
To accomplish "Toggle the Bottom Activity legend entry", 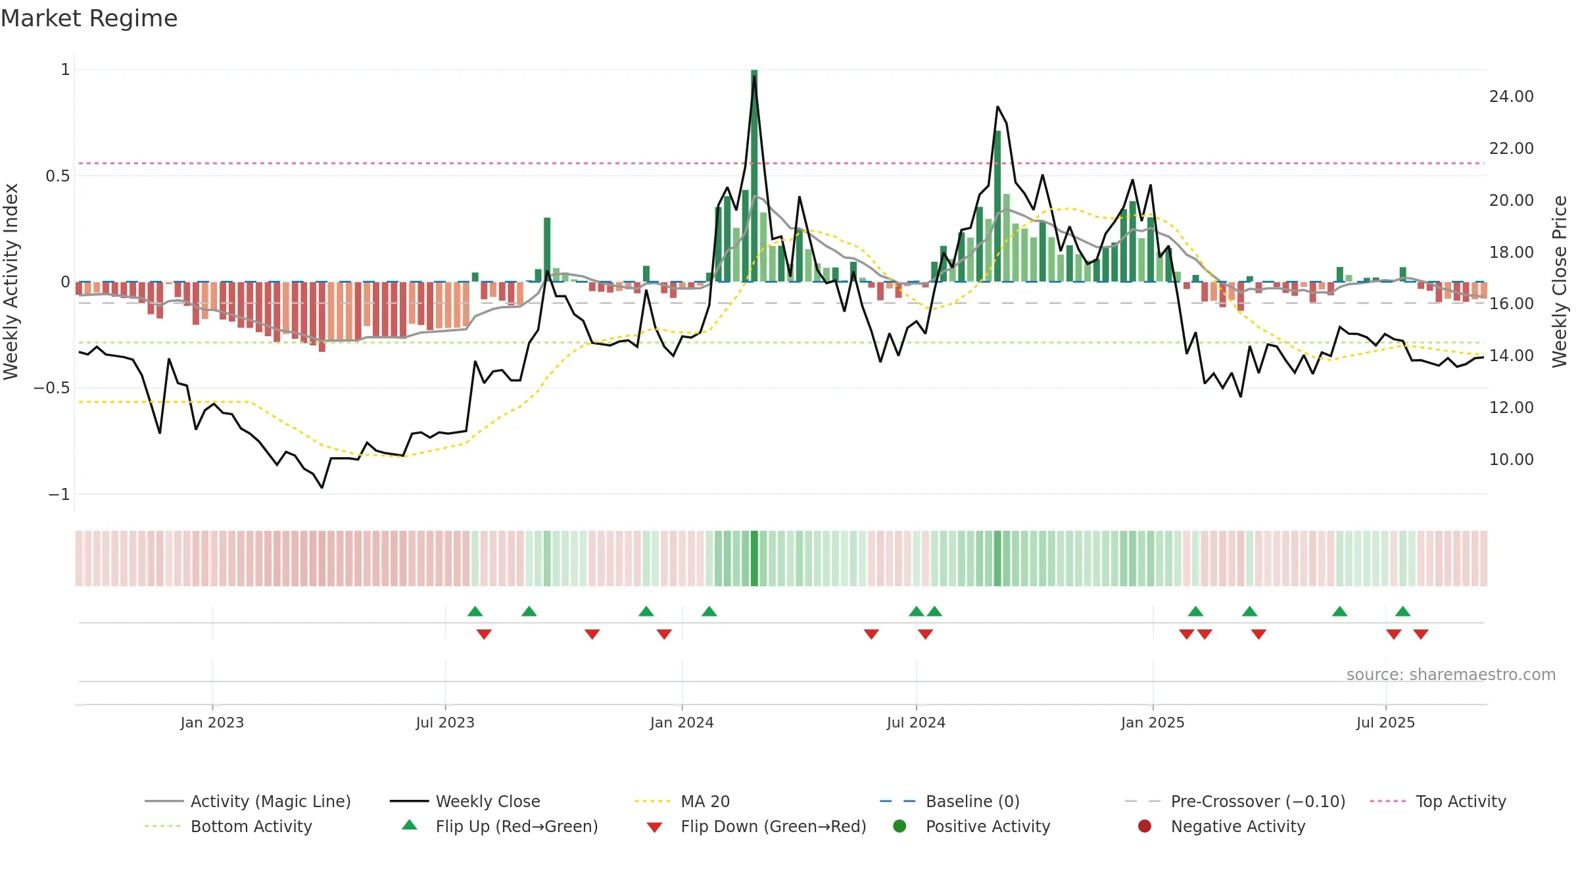I will tap(228, 826).
